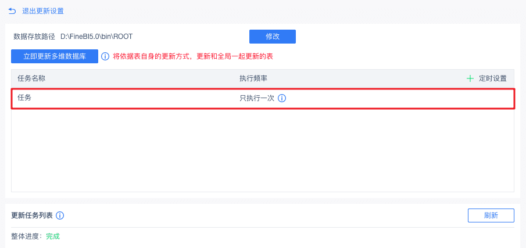Click info icon next to 只执行一次

pos(282,98)
